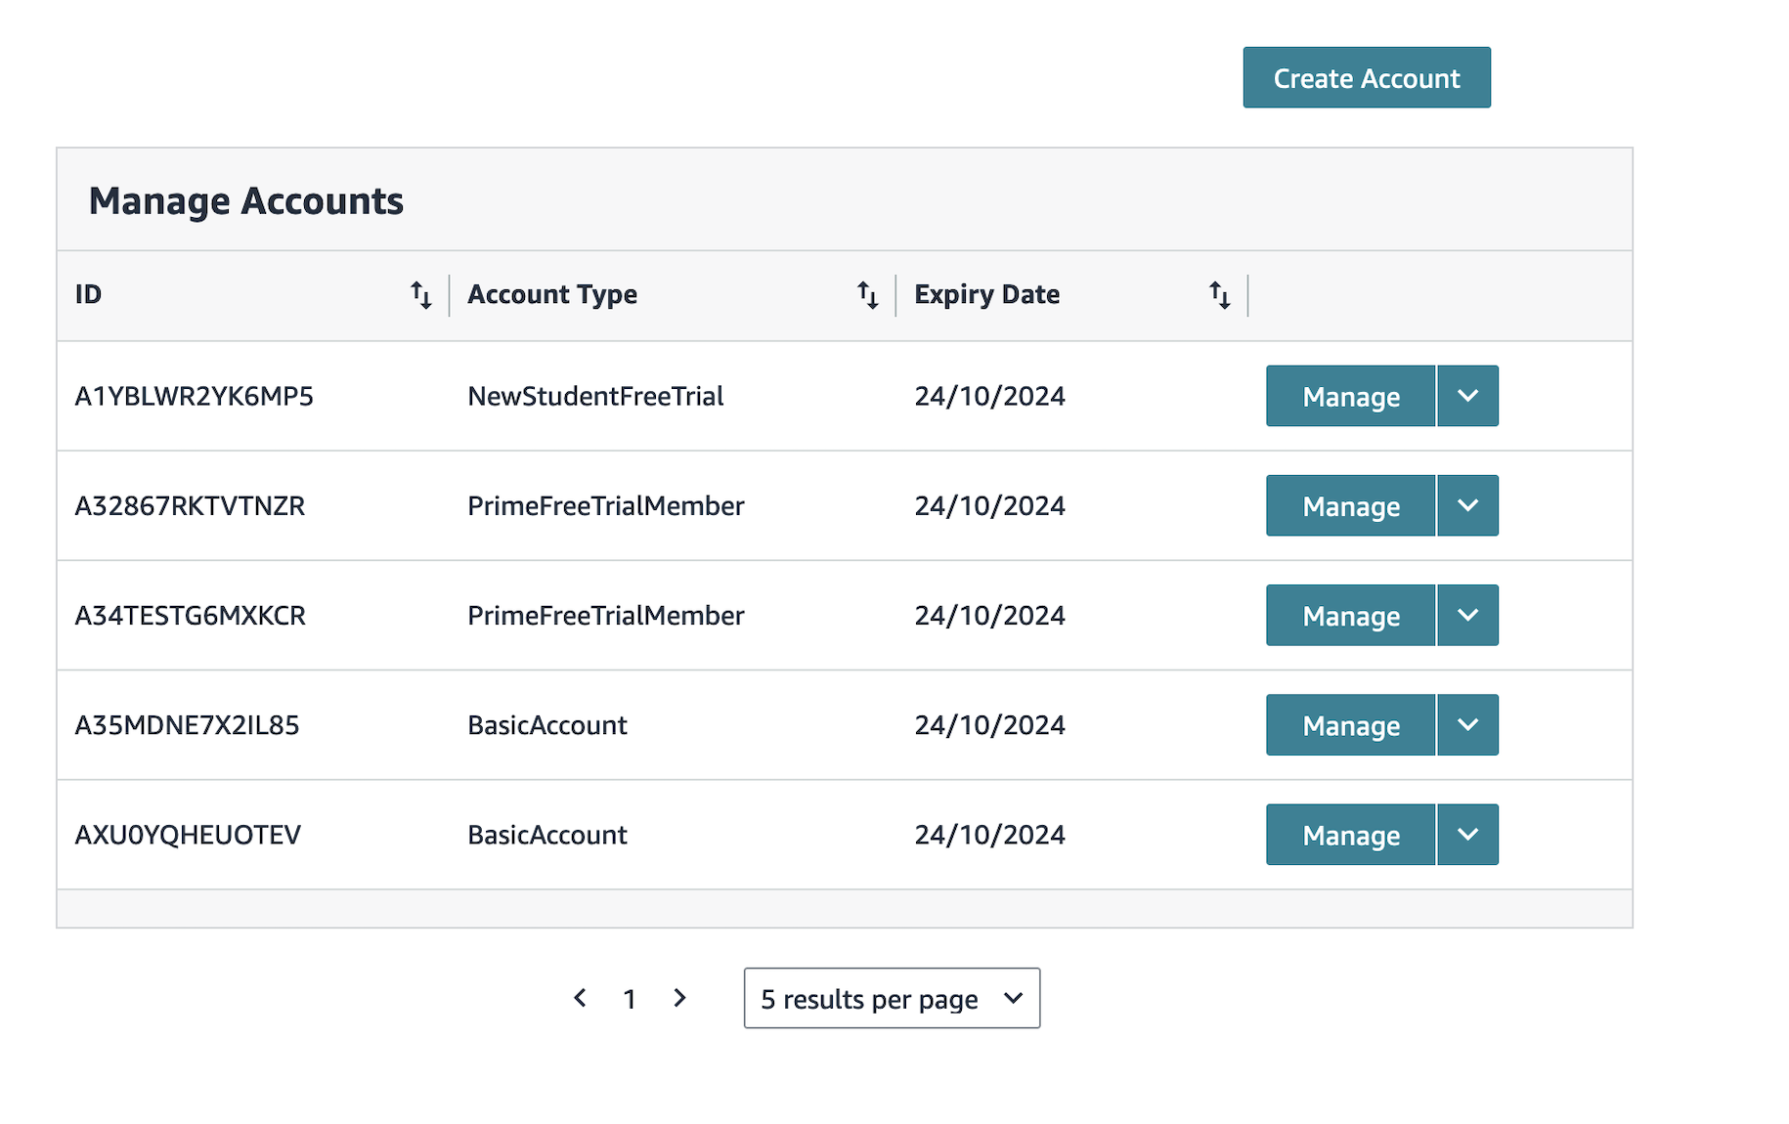Image resolution: width=1789 pixels, height=1124 pixels.
Task: Click the Create Account button
Action: (1366, 77)
